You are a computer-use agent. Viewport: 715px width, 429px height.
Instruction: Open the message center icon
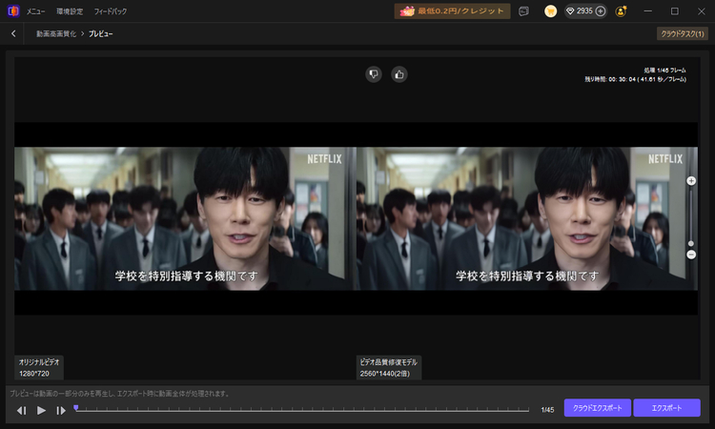point(524,11)
